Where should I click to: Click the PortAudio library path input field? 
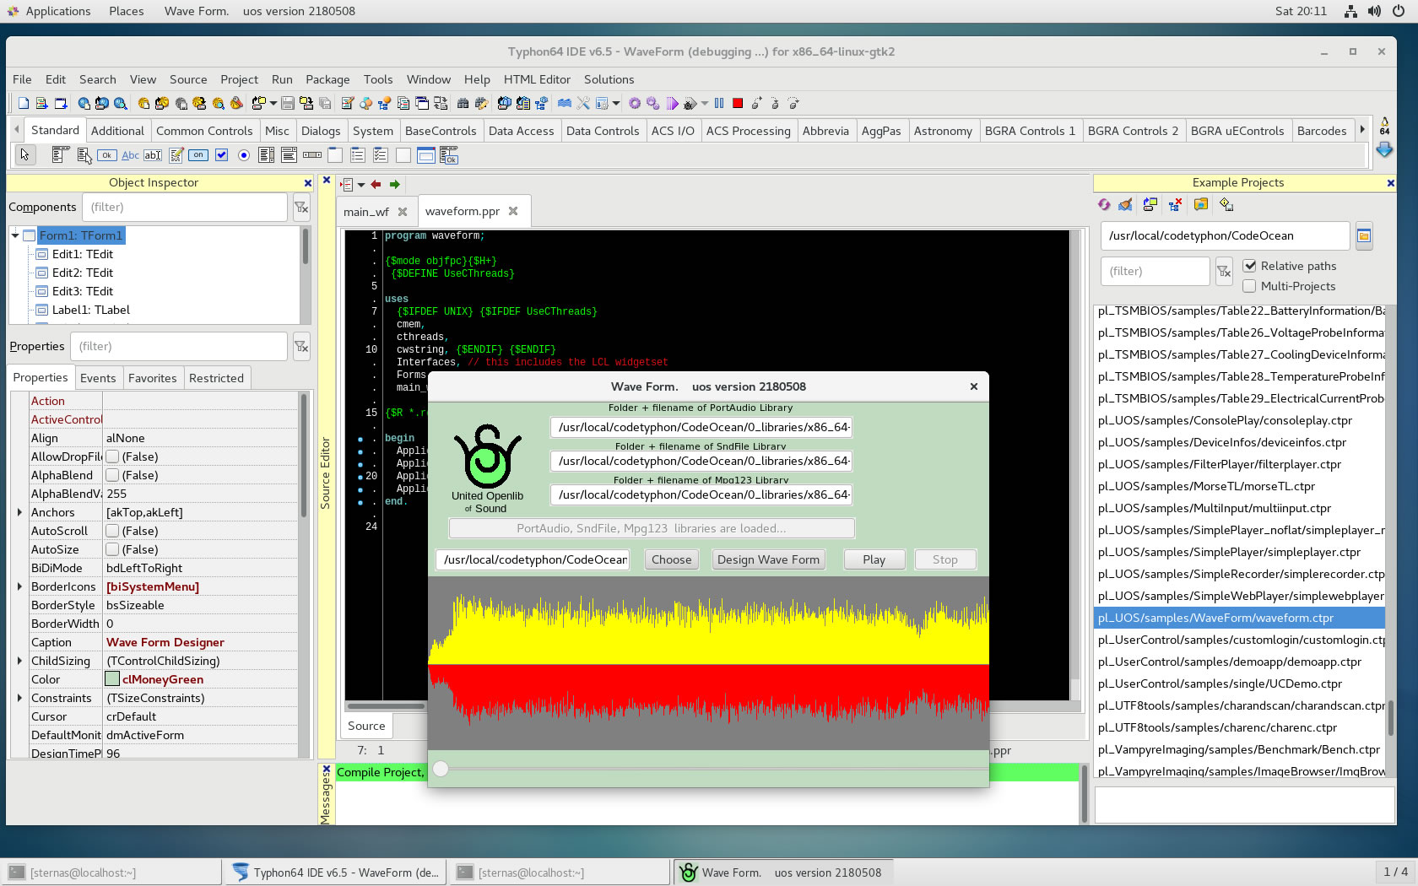coord(701,427)
